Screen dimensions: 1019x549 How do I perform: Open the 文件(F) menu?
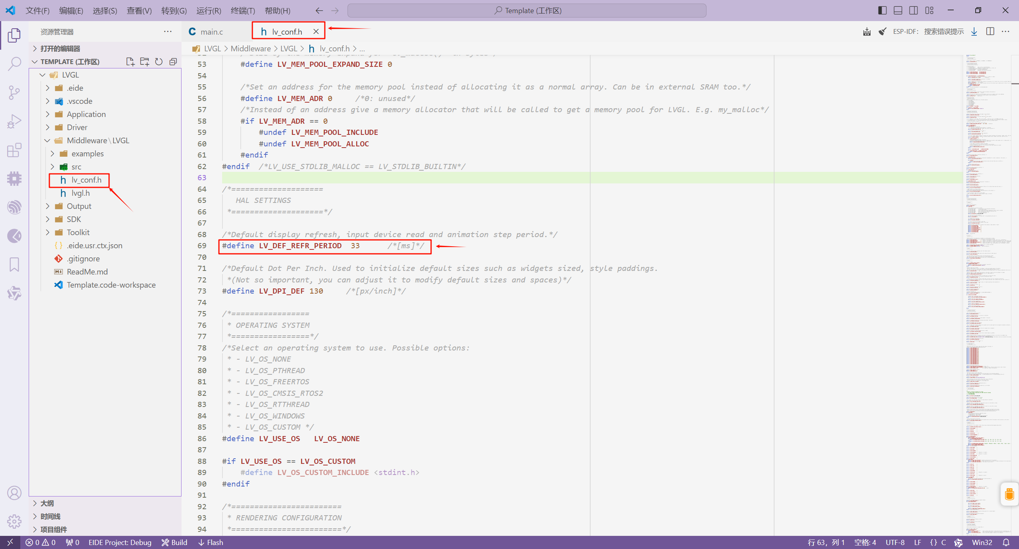[38, 11]
